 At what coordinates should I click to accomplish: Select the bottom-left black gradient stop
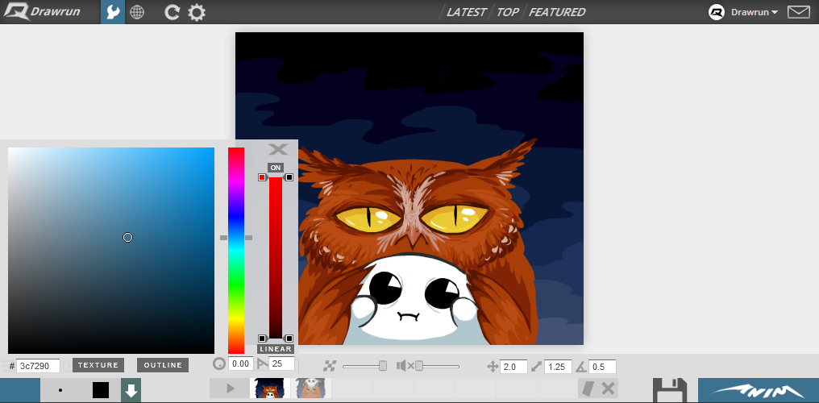[262, 339]
